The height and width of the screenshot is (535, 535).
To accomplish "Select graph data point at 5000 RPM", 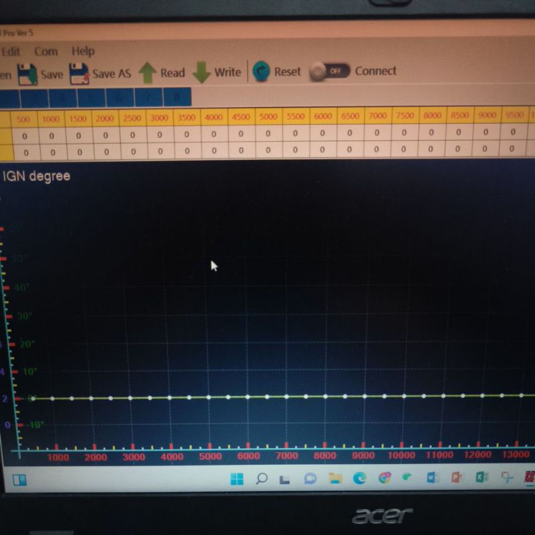I will click(209, 397).
